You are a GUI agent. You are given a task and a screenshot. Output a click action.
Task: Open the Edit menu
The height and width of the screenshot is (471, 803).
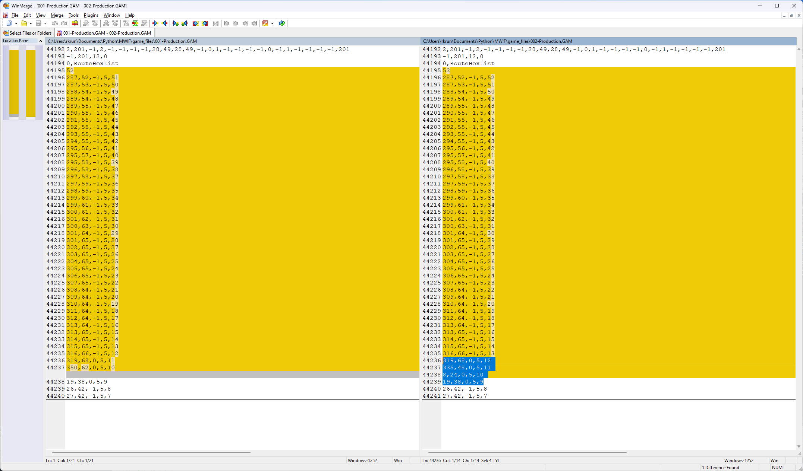27,15
